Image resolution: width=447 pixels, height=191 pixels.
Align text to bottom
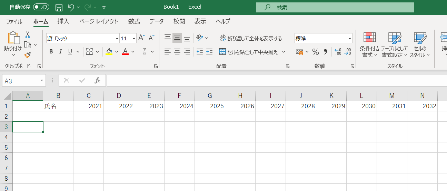point(187,38)
